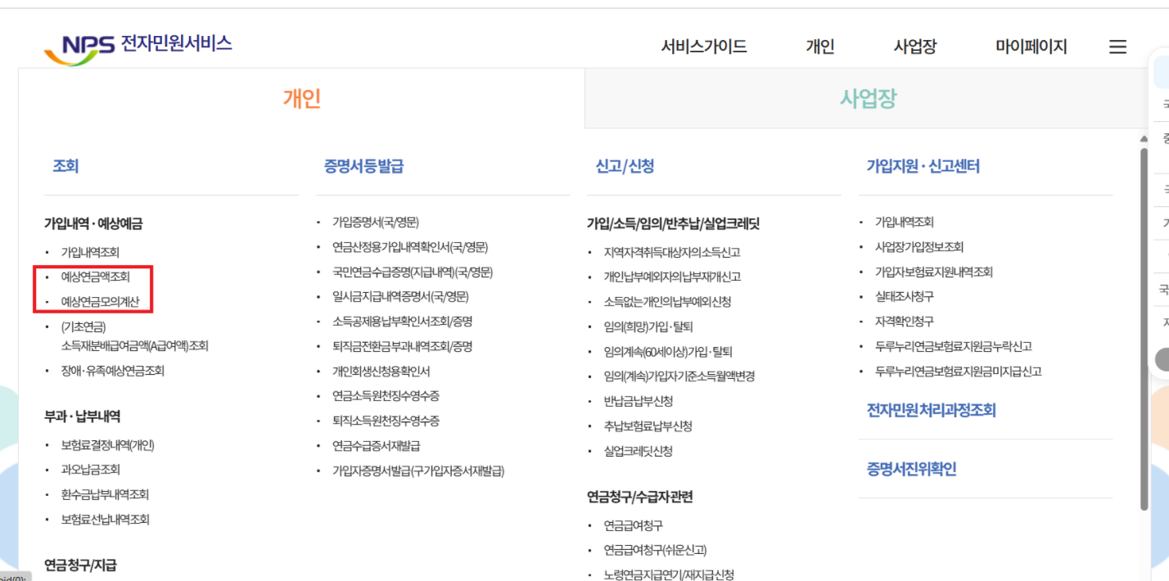The width and height of the screenshot is (1169, 581).
Task: Open 임의계속(60세이상)가입·탈퇴
Action: (x=668, y=352)
